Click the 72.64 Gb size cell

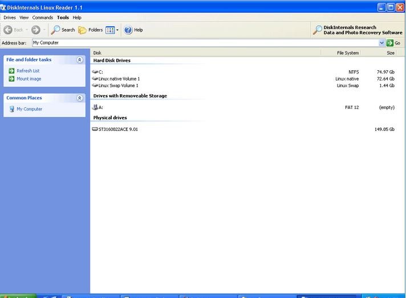pyautogui.click(x=385, y=79)
